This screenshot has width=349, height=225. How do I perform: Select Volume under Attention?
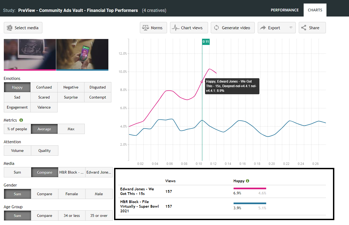pos(17,151)
